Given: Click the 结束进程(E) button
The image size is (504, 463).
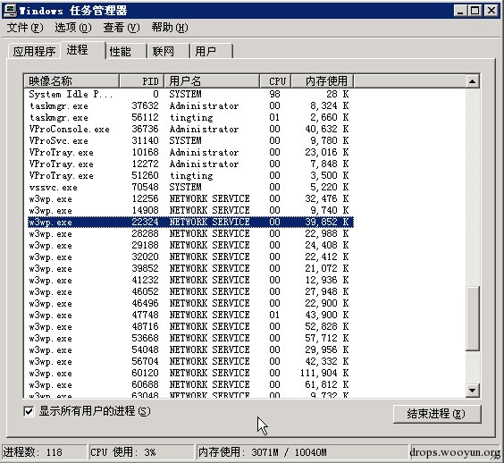Looking at the screenshot, I should point(437,414).
